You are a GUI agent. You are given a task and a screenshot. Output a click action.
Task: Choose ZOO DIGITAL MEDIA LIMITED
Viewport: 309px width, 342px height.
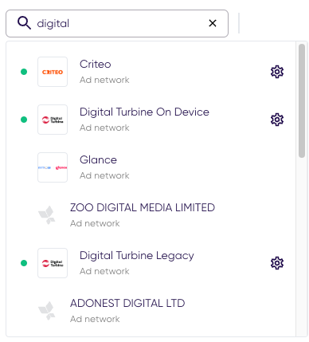tap(151, 215)
